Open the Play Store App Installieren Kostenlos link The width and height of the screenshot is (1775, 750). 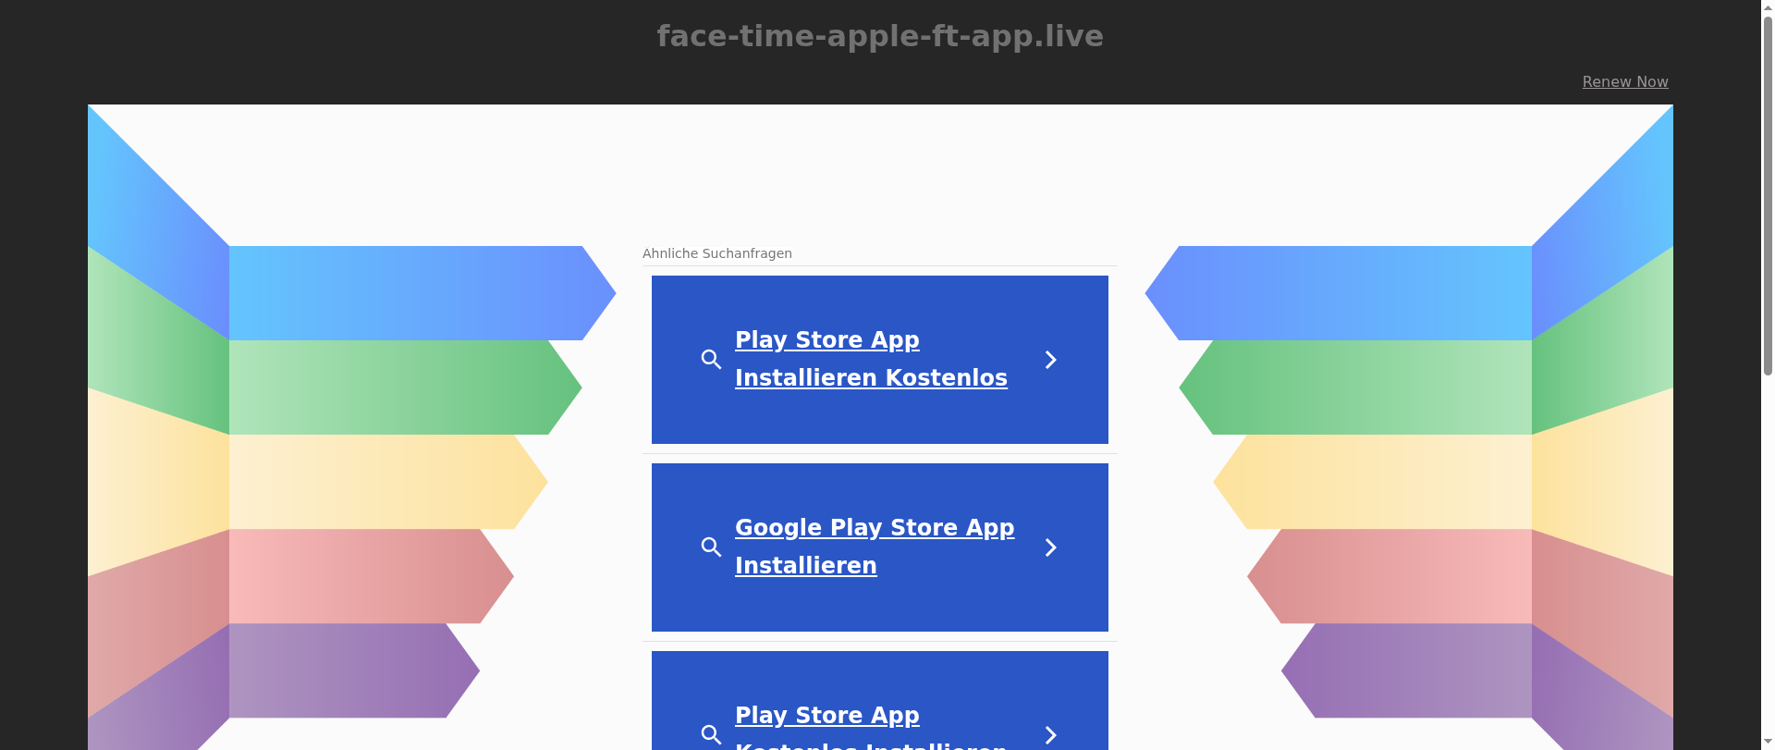coord(871,359)
